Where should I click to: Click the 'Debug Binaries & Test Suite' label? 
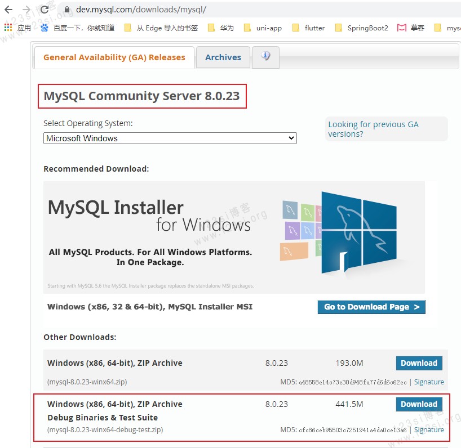click(103, 418)
